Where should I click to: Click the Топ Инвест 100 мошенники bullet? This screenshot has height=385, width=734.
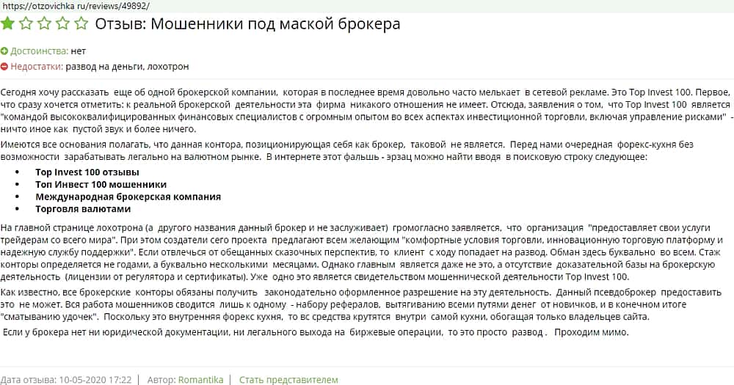click(x=101, y=185)
